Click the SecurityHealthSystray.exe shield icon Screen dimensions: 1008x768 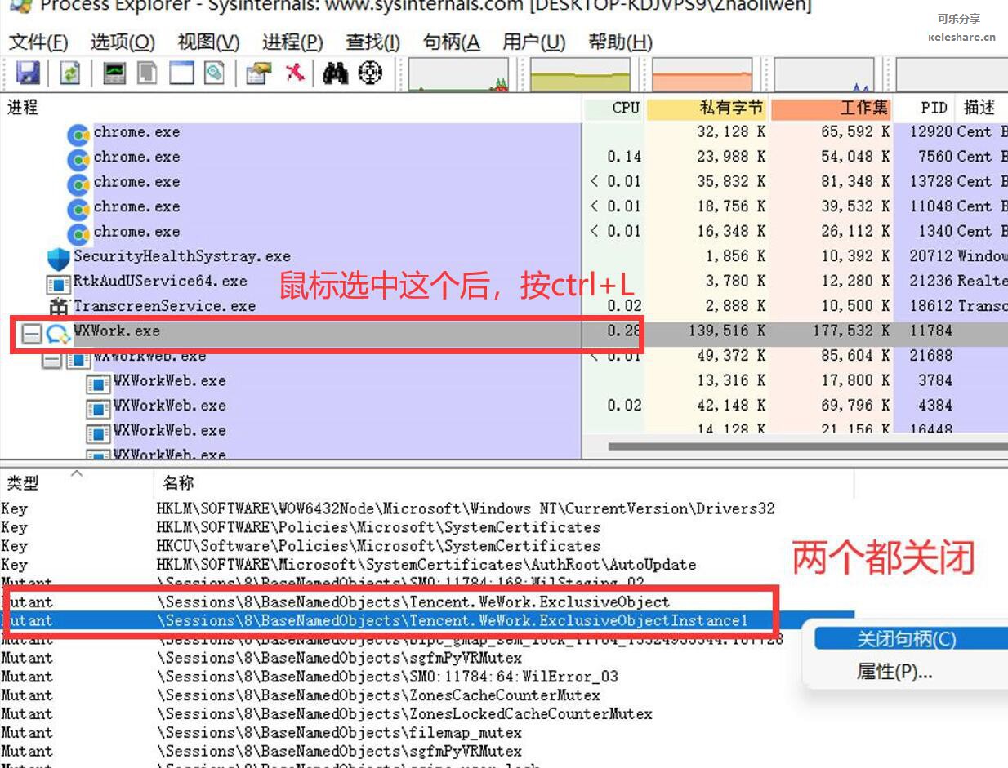(59, 260)
